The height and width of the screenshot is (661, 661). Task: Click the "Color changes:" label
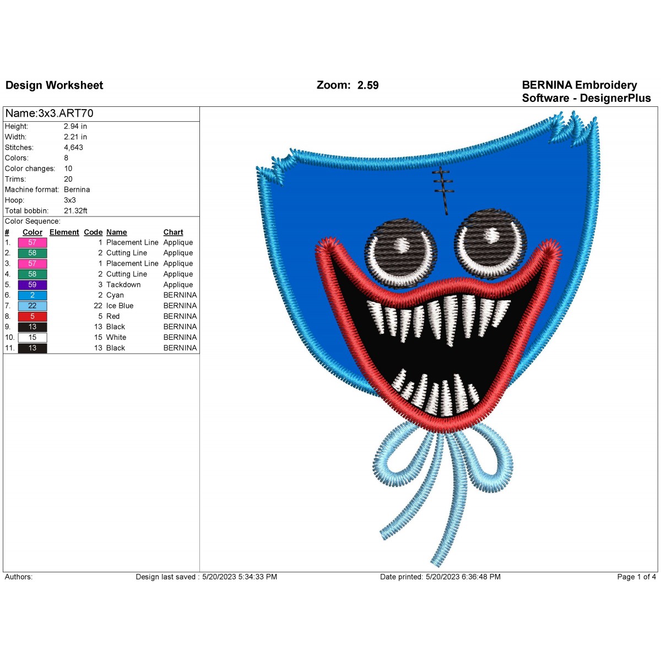tap(30, 169)
